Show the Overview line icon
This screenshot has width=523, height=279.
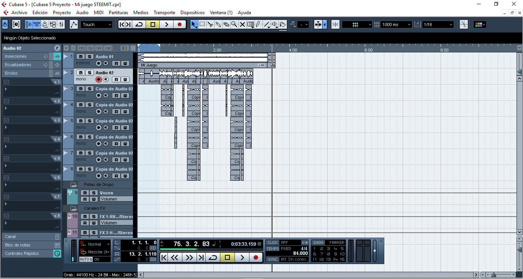point(45,24)
